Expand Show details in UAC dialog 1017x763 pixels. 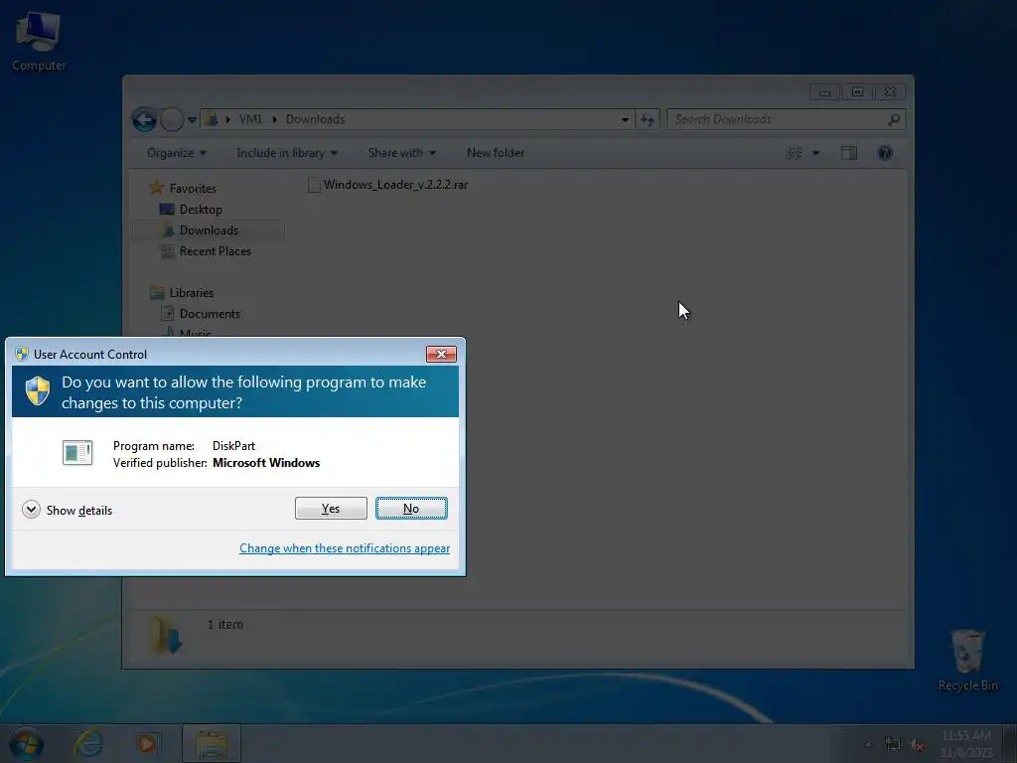(x=67, y=510)
